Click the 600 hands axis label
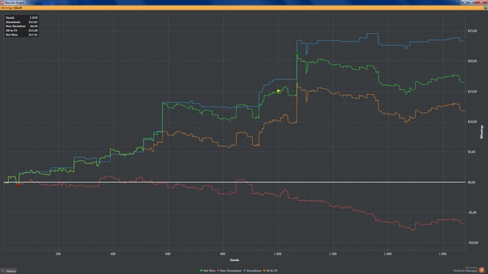 click(168, 254)
